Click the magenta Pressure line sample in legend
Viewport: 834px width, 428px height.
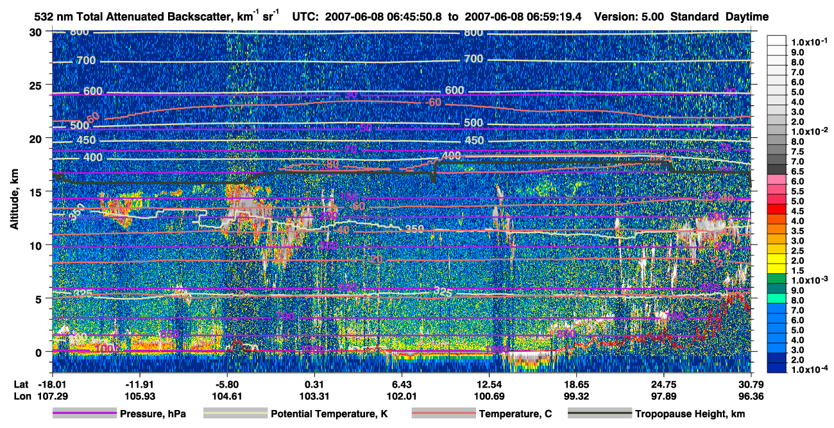click(x=84, y=415)
